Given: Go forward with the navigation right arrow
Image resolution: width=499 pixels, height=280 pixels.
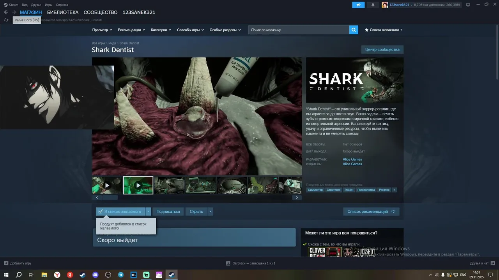Looking at the screenshot, I should pos(14,12).
